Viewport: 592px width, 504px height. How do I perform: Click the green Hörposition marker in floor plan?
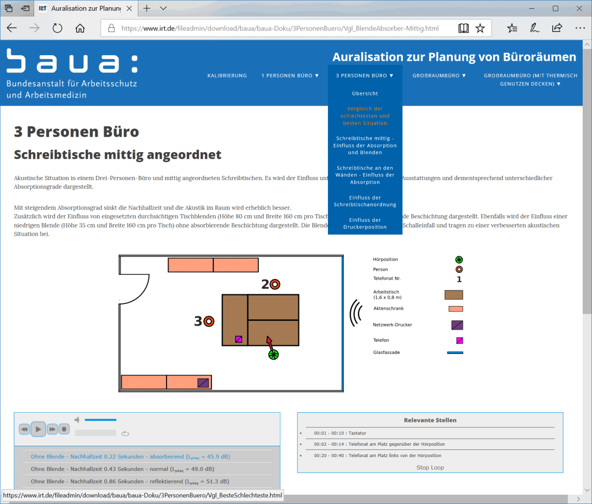[273, 354]
